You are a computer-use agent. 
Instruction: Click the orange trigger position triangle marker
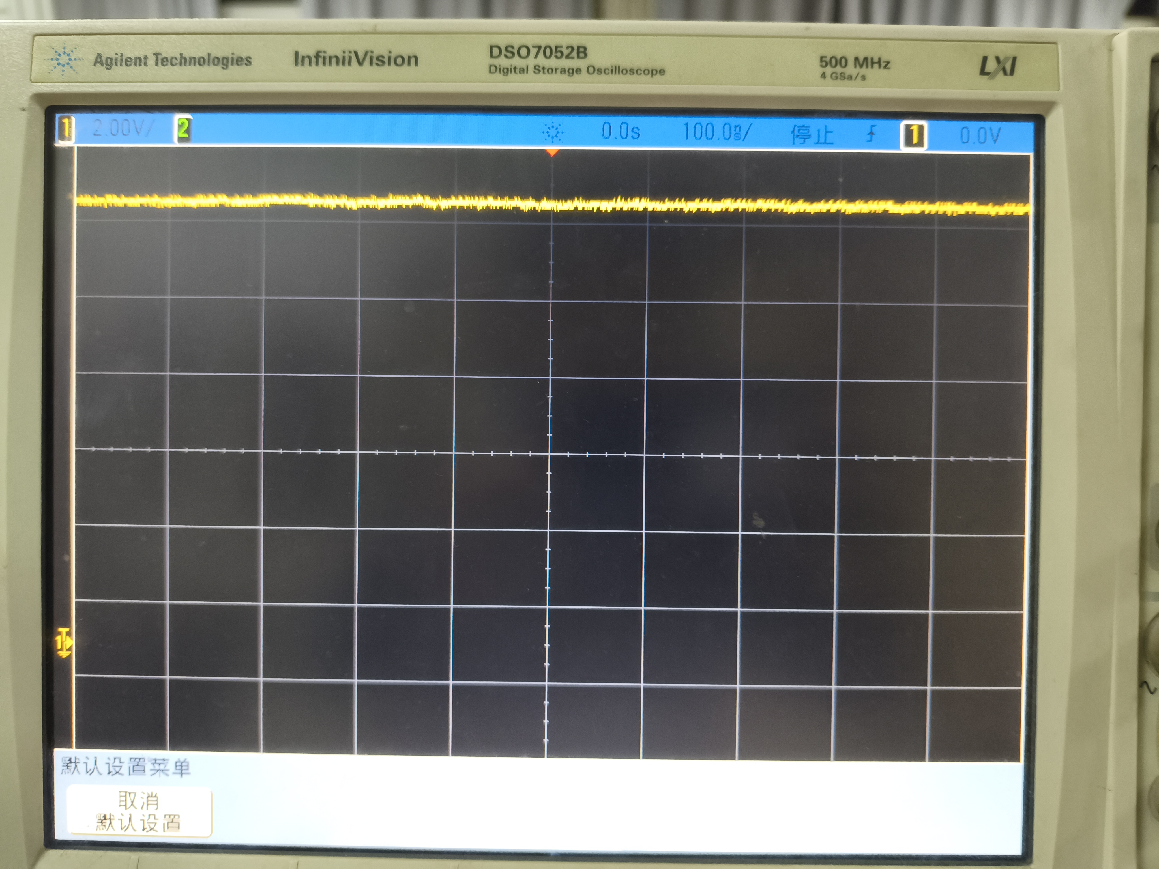552,152
